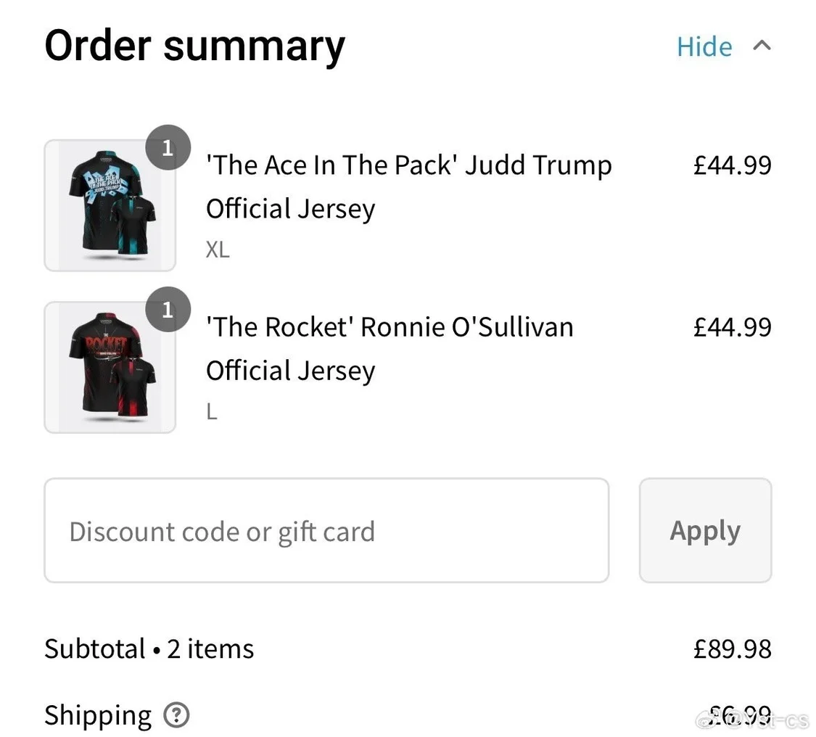Click the shipping help question mark icon
The height and width of the screenshot is (737, 816).
(176, 715)
